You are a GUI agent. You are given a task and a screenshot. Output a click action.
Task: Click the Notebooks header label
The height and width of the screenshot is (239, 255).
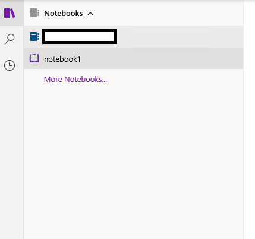pos(64,14)
